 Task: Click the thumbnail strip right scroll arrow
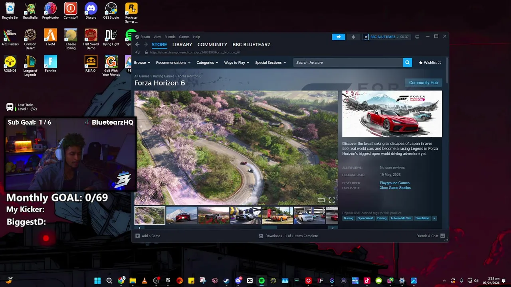point(333,228)
